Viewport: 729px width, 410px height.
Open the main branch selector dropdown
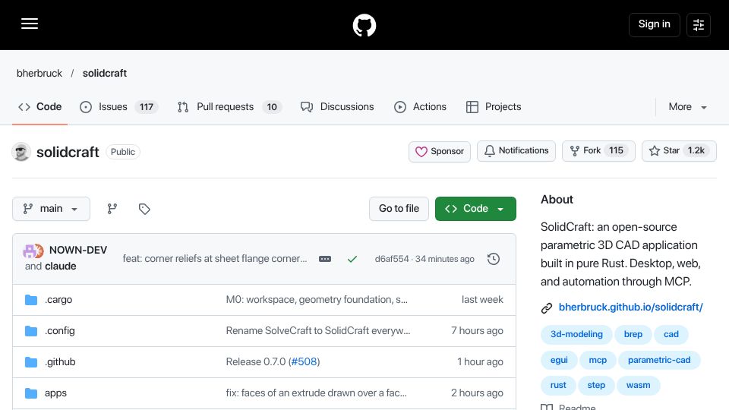[51, 209]
